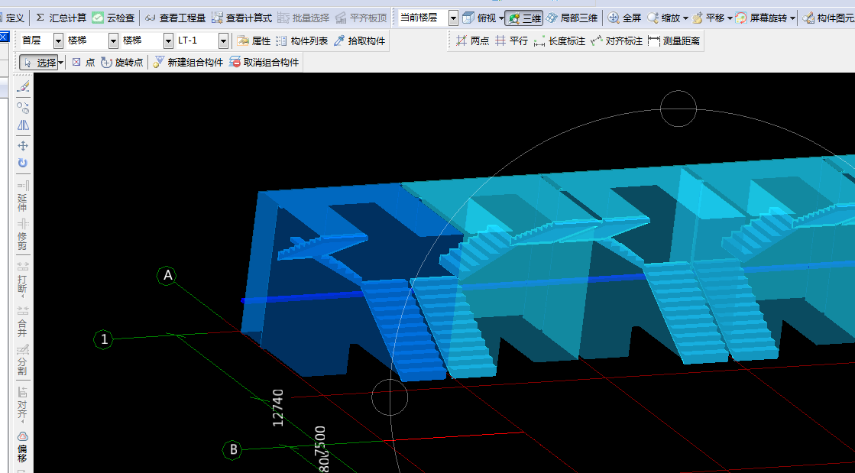Choose the 长度标注 length dimension tool

coord(559,41)
